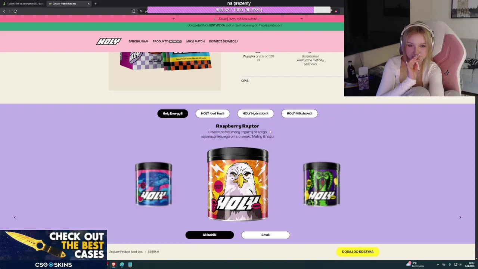The width and height of the screenshot is (478, 269).
Task: Open the clock and date in taskbar
Action: (469, 265)
